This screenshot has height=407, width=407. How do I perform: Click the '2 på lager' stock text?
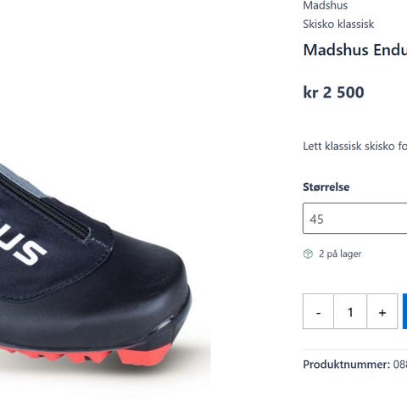pyautogui.click(x=340, y=254)
